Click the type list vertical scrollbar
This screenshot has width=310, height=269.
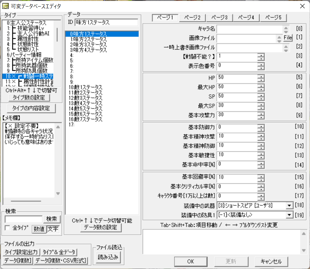coord(57,35)
